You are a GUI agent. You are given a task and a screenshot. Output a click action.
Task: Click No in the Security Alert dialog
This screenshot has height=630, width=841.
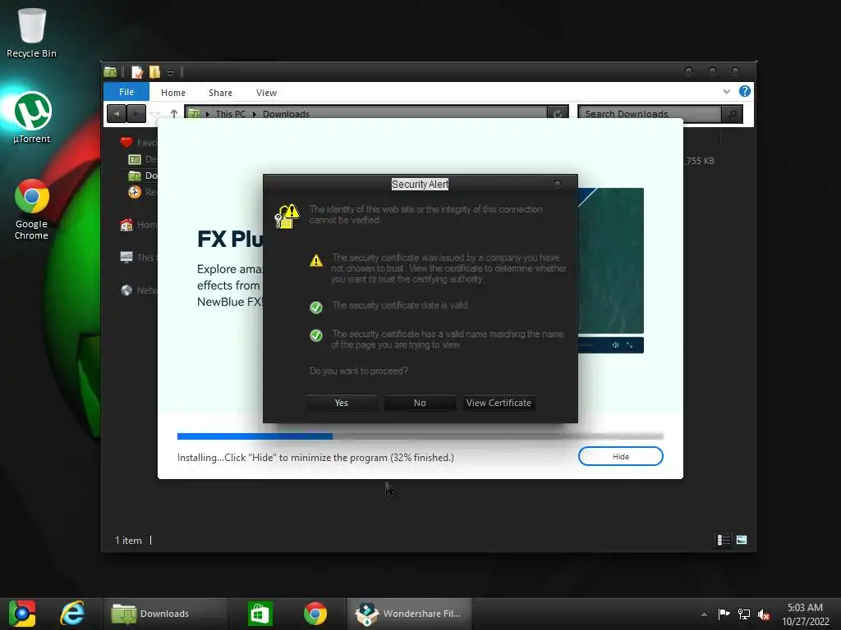click(x=420, y=403)
